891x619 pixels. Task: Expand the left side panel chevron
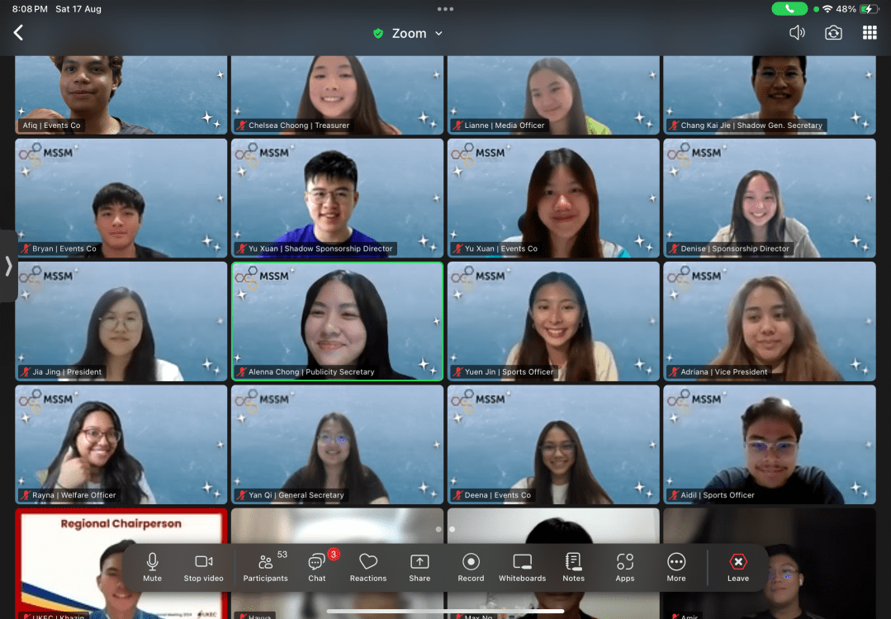pos(8,266)
